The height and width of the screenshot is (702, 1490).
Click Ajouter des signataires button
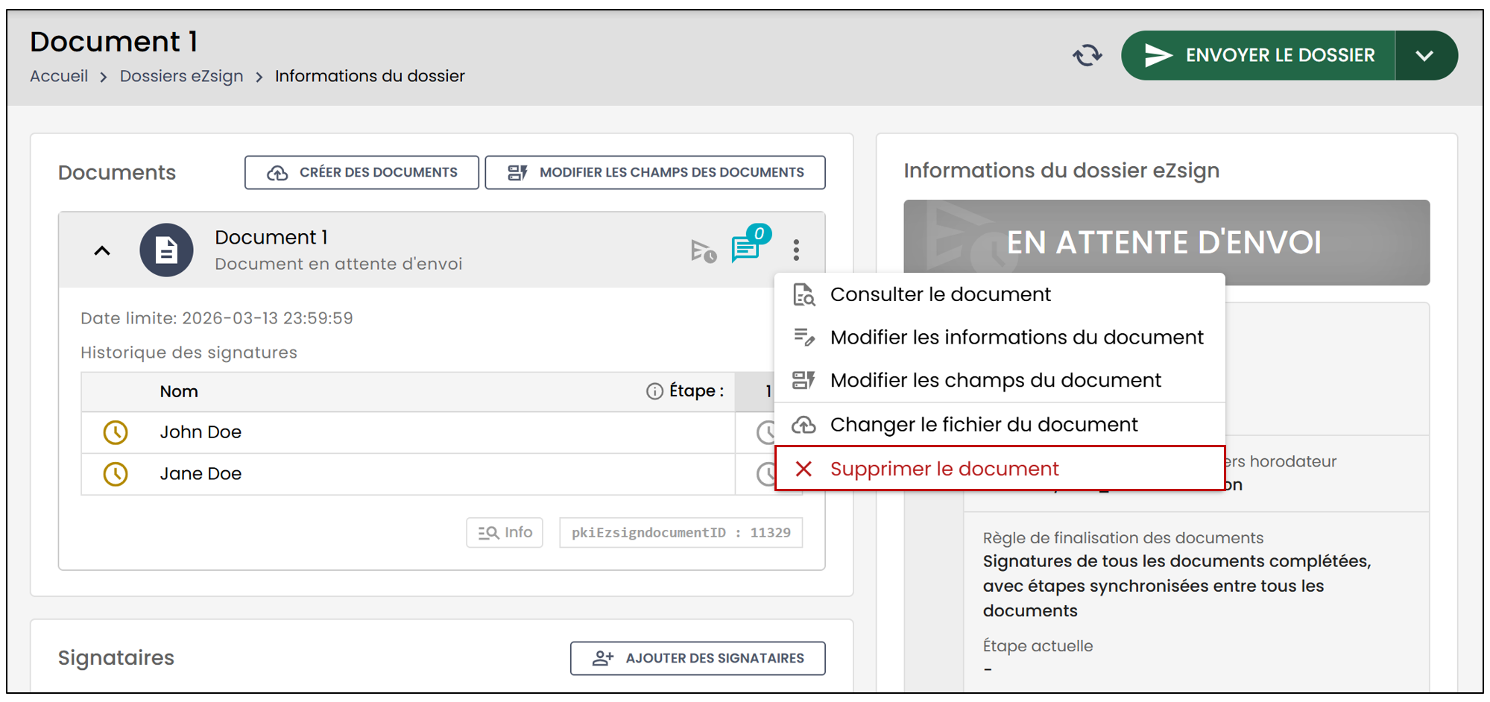click(x=698, y=658)
